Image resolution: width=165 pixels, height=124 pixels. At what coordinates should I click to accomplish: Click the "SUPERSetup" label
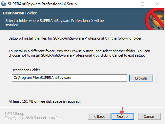pos(14,114)
